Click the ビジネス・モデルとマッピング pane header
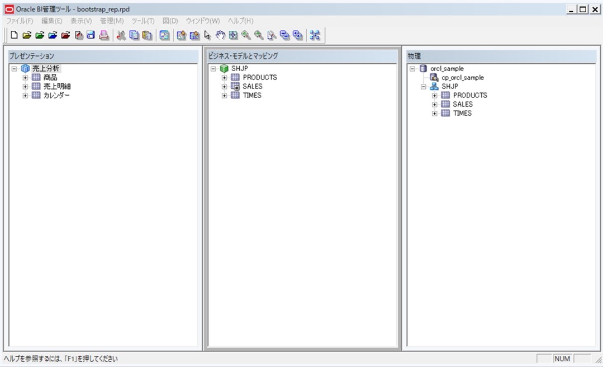 pos(302,56)
